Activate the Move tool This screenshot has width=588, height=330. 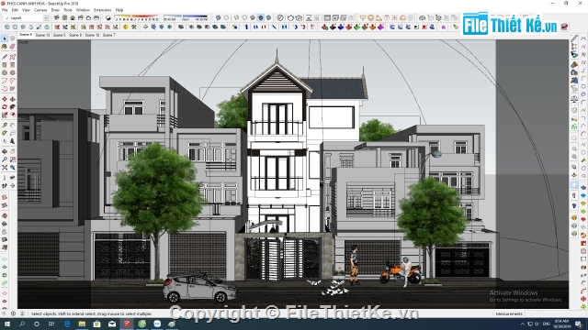tap(5, 99)
